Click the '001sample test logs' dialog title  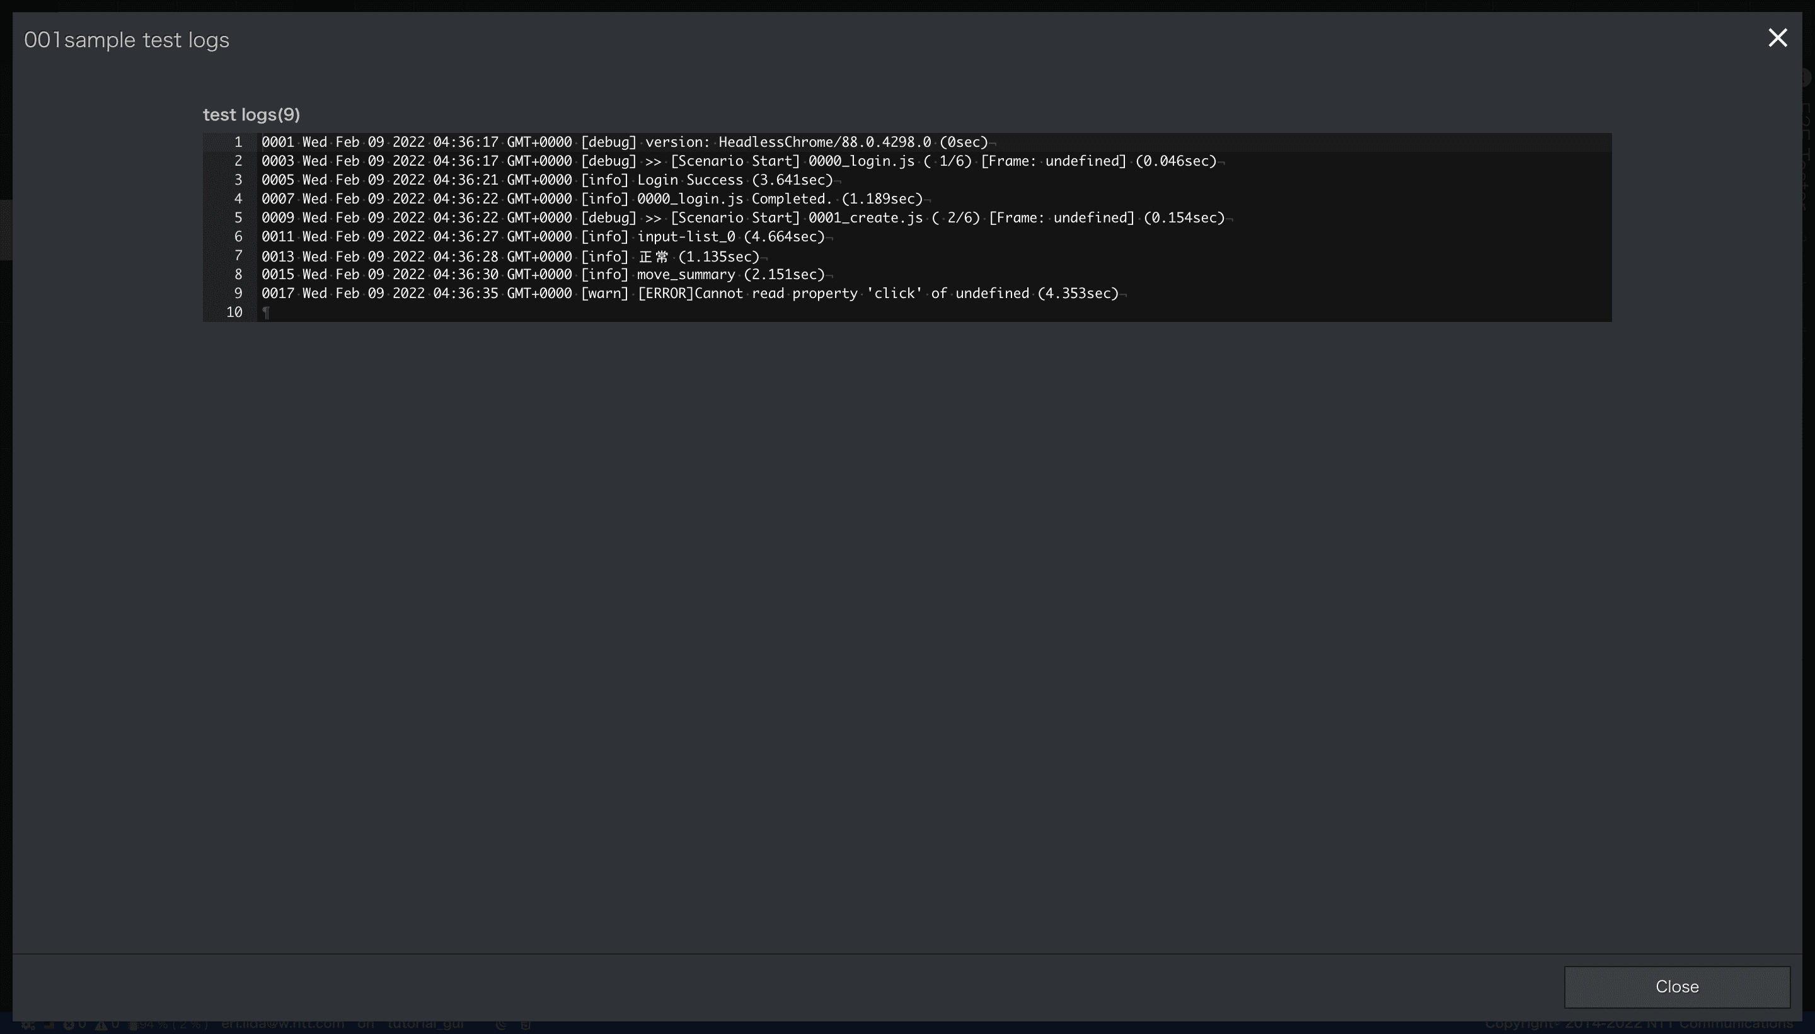pos(127,40)
